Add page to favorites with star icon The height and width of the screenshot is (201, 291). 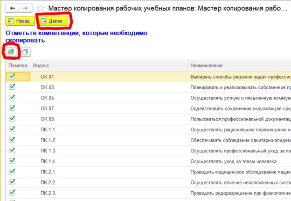tap(41, 8)
